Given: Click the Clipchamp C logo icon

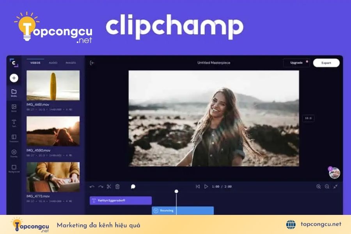Looking at the screenshot, I should [14, 63].
